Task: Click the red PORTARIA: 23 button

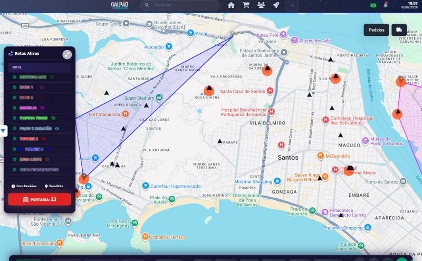Action: click(x=39, y=199)
